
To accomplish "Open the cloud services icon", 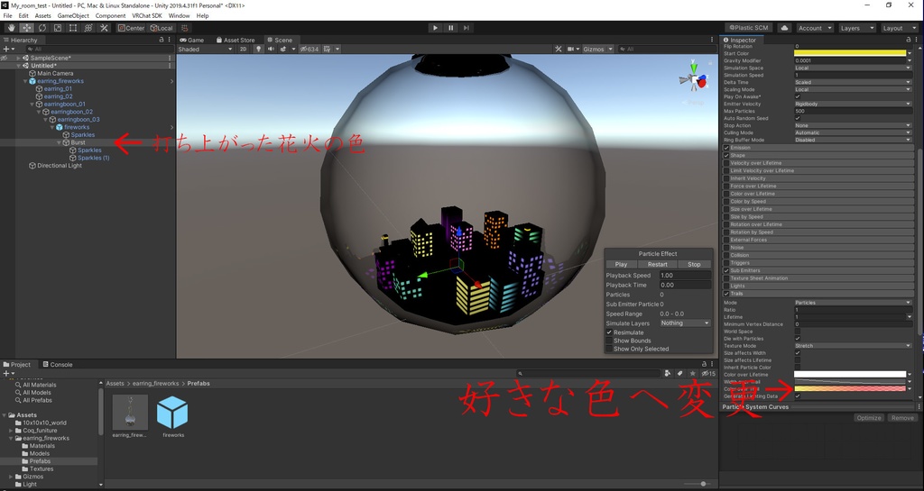I will click(784, 28).
